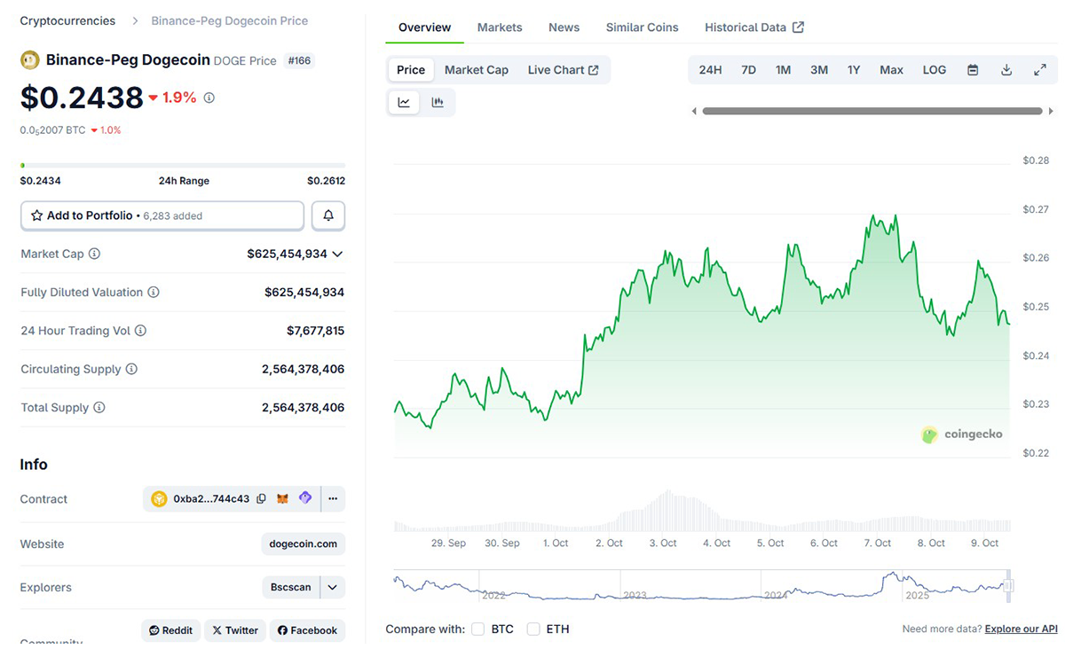Switch to the Markets tab
Image resolution: width=1065 pixels, height=665 pixels.
coord(499,27)
